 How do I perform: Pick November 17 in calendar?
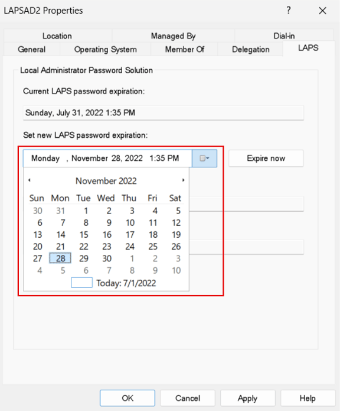click(130, 235)
